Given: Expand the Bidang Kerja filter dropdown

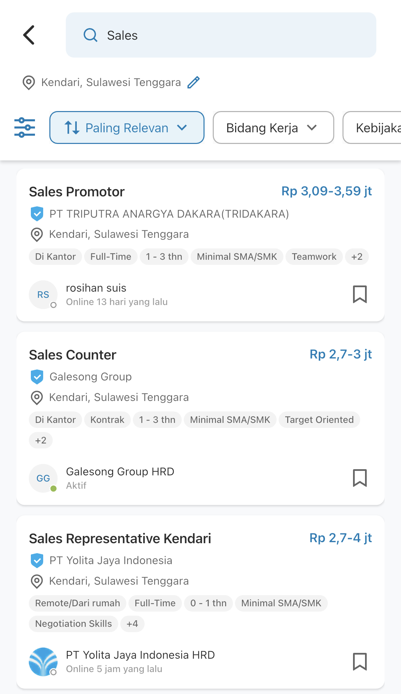Looking at the screenshot, I should click(274, 127).
